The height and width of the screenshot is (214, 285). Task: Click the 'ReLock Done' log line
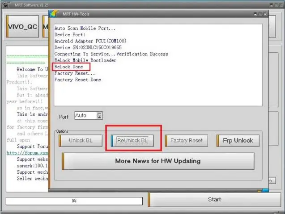coord(69,67)
